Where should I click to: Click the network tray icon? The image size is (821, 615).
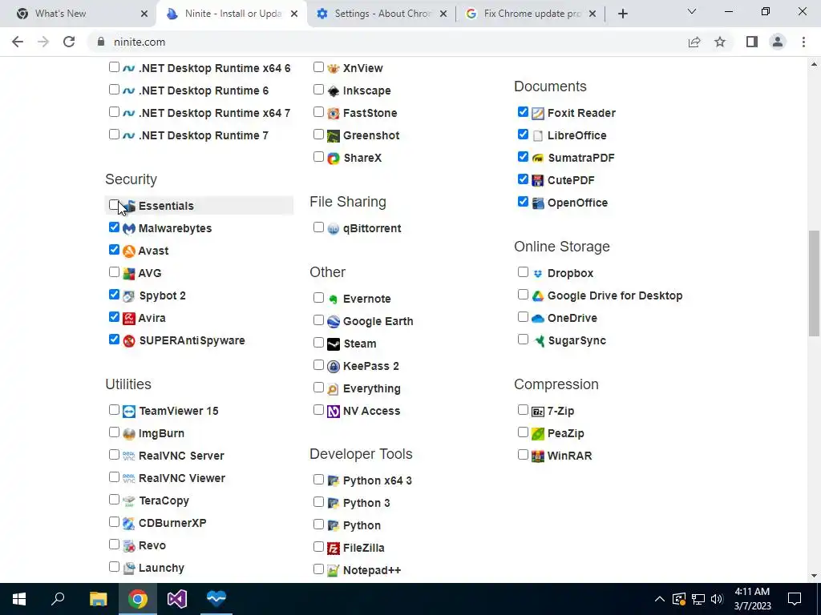pos(698,599)
